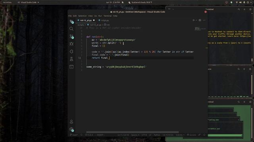Switch to the second .py editor tab

[x=104, y=21]
